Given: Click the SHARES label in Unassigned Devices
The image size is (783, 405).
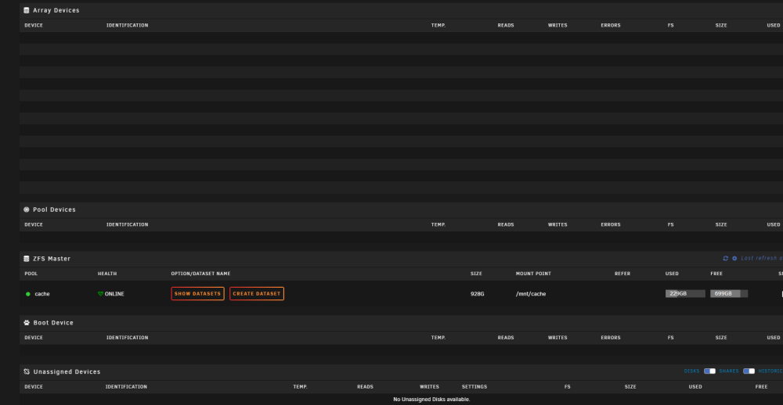Looking at the screenshot, I should click(728, 371).
